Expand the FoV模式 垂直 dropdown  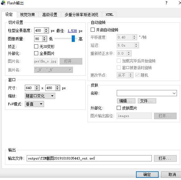pyautogui.click(x=34, y=104)
